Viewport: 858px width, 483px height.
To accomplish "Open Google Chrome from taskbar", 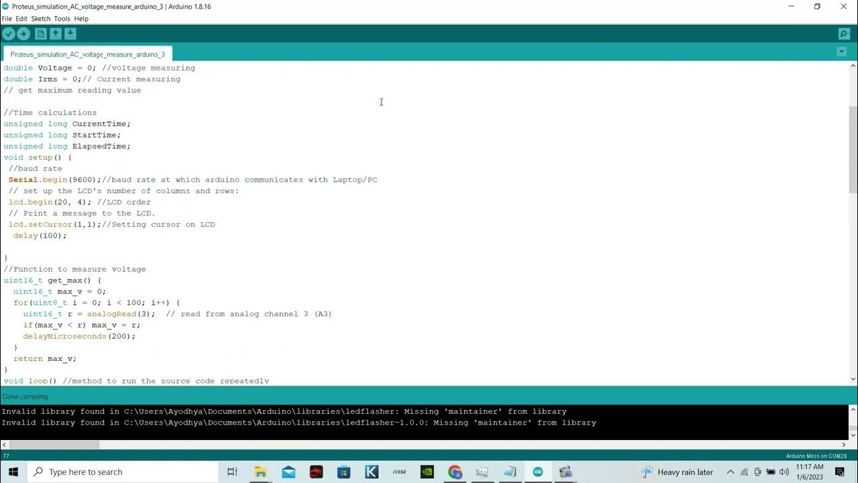I will pyautogui.click(x=455, y=472).
